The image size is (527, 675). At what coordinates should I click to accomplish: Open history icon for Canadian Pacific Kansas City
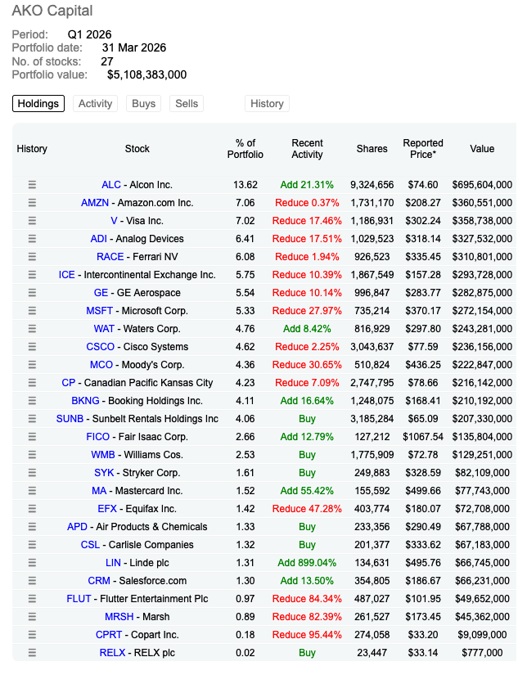pos(32,383)
